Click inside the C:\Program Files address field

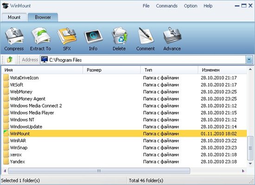coord(143,60)
